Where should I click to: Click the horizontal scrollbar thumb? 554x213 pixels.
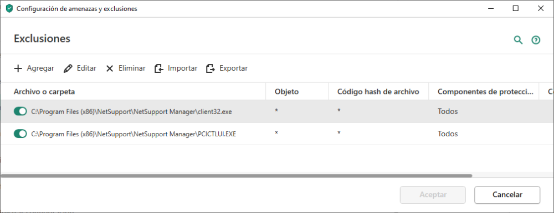[x=237, y=175]
